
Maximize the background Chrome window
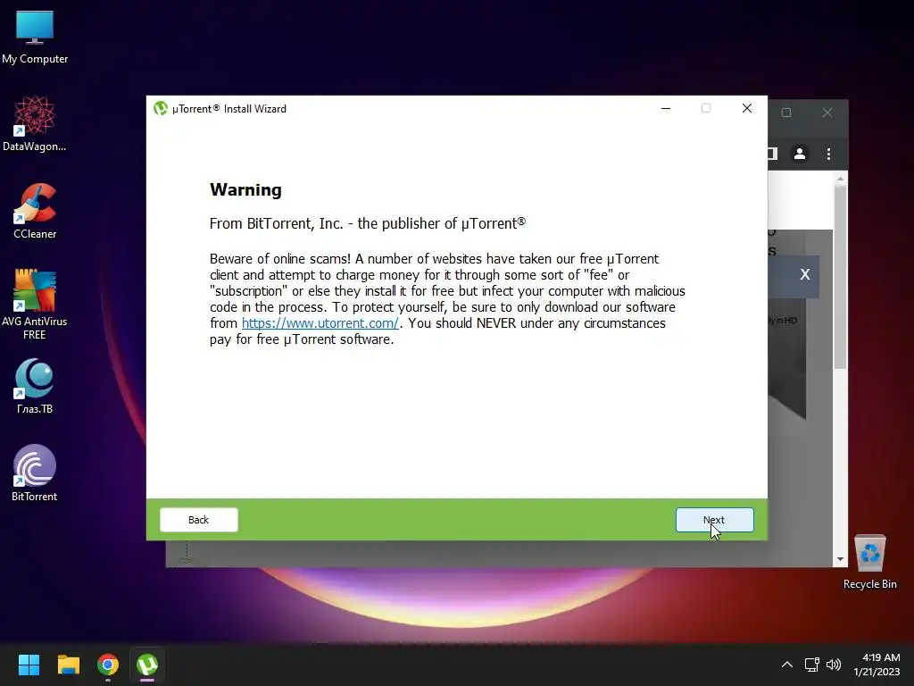786,113
